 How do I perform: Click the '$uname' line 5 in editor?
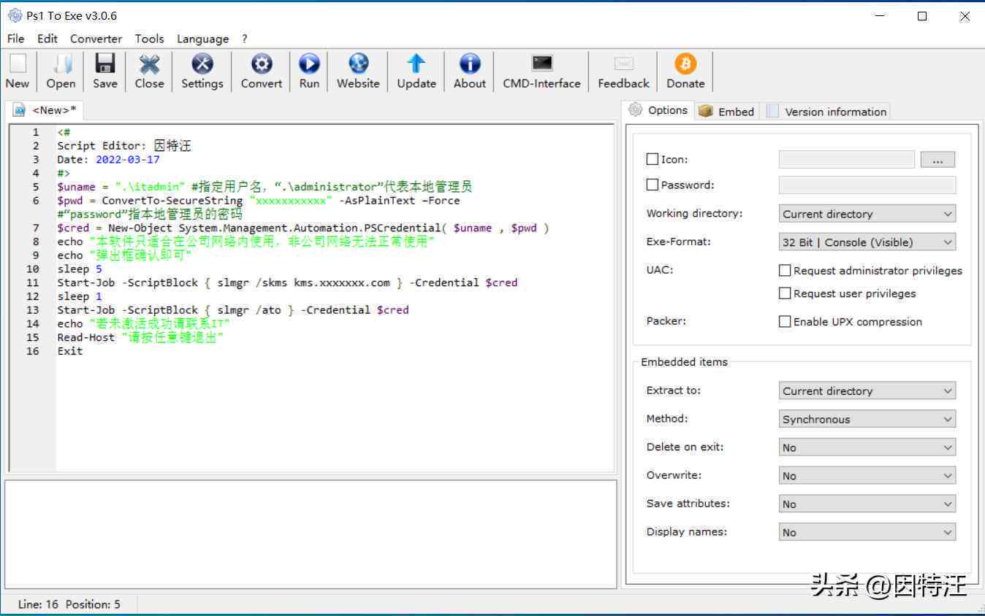click(x=265, y=186)
